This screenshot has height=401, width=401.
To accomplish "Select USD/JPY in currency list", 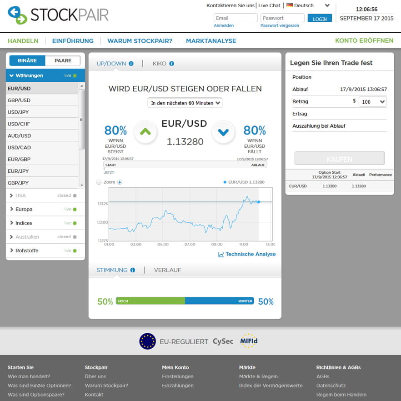I will coord(42,112).
